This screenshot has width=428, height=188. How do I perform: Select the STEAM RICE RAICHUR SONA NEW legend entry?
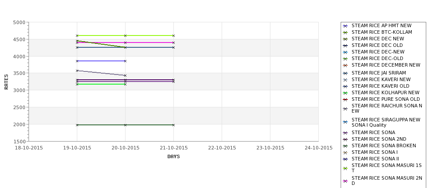383,108
